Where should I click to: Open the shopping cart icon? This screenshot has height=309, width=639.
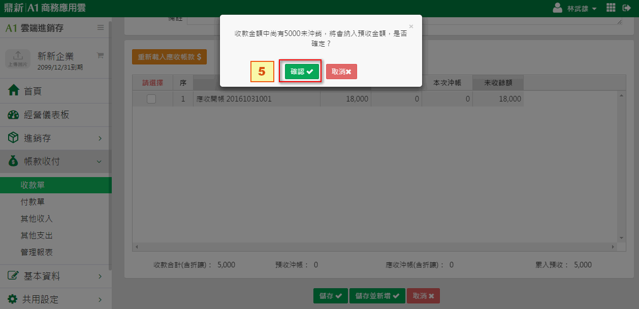point(100,55)
